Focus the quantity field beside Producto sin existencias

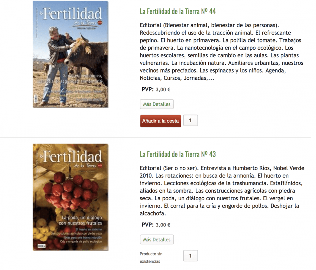(190, 256)
